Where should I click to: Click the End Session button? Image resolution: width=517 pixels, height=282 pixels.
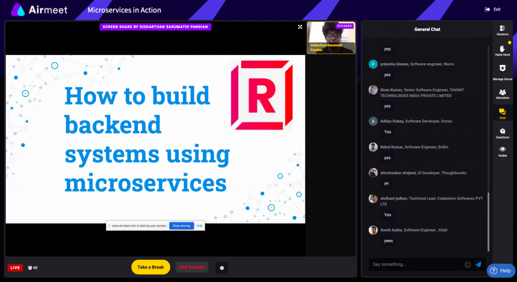[x=192, y=267]
